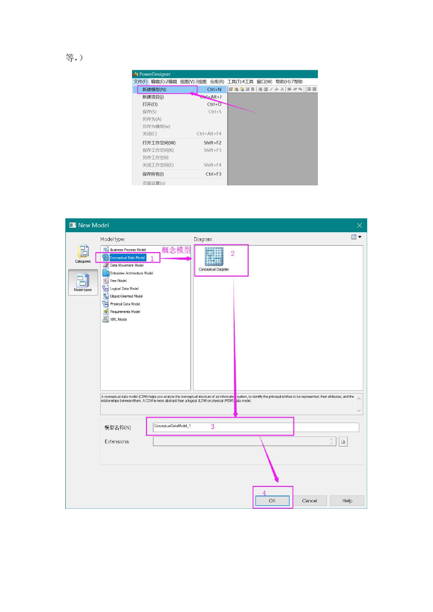Screen dimensions: 433x612
Task: Select XML Model type
Action: [x=115, y=319]
